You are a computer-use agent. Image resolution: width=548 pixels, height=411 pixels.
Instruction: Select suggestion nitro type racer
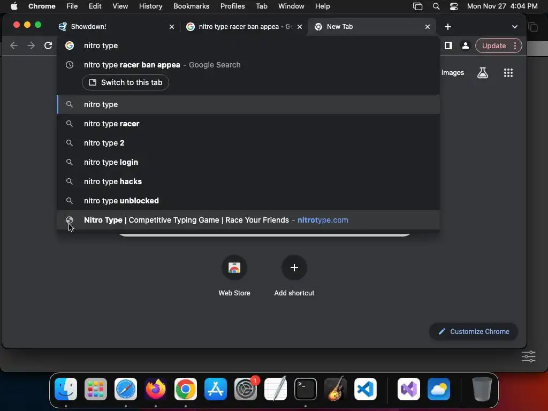click(x=248, y=124)
